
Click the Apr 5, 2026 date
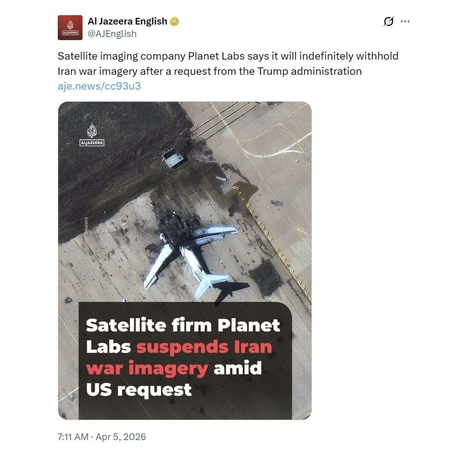pos(121,437)
